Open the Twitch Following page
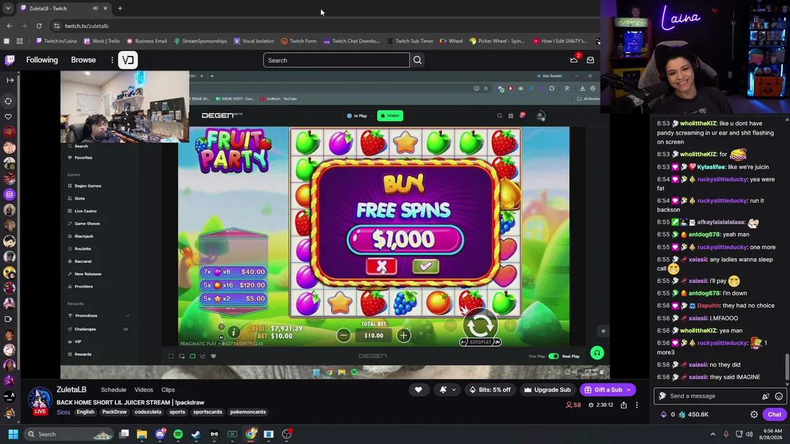 click(42, 60)
